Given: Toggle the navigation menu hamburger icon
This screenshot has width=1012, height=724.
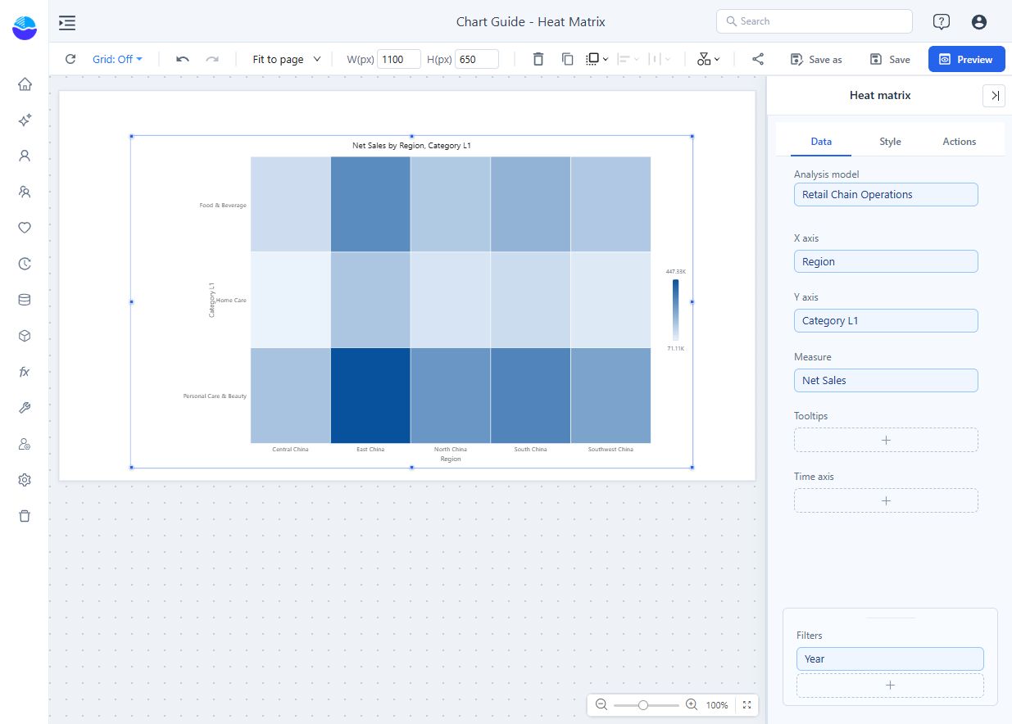Looking at the screenshot, I should tap(67, 22).
